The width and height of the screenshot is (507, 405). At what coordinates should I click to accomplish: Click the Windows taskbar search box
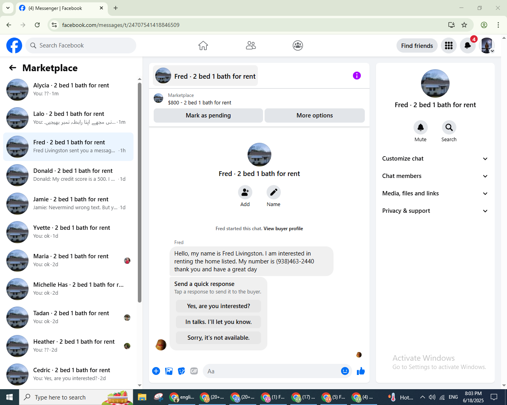coord(76,397)
